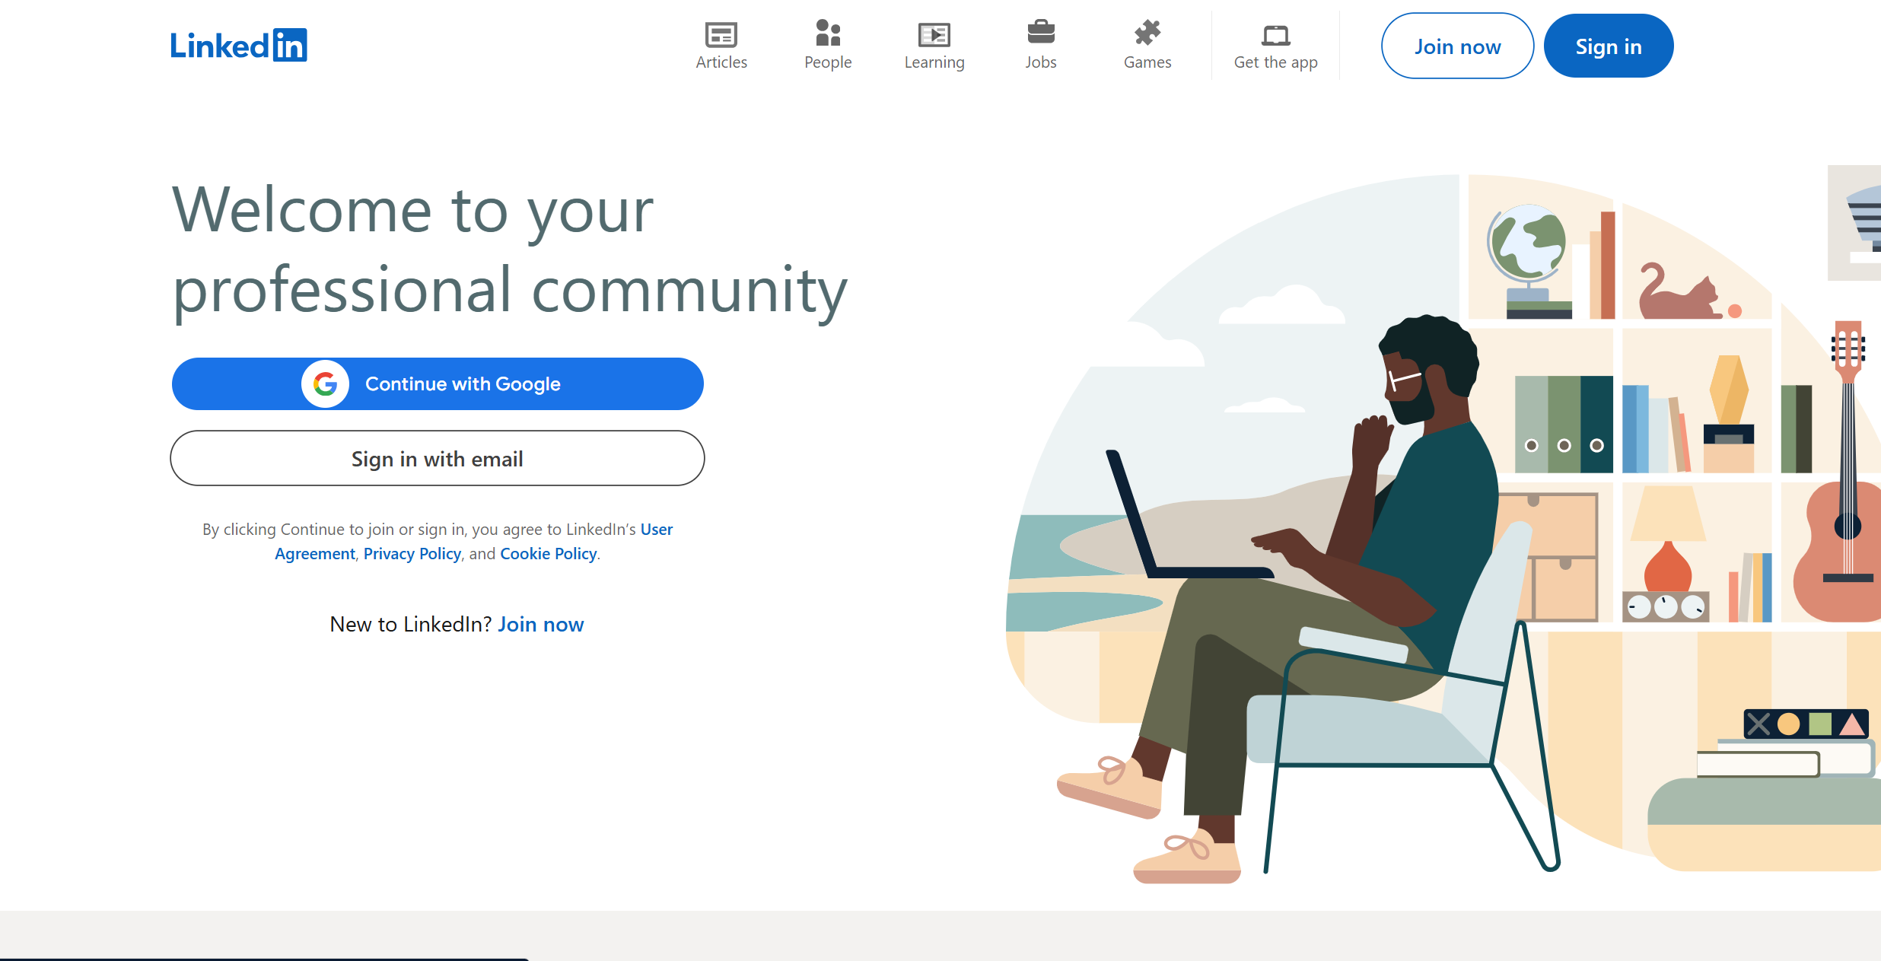Open the Games puzzle piece icon

pyautogui.click(x=1147, y=33)
